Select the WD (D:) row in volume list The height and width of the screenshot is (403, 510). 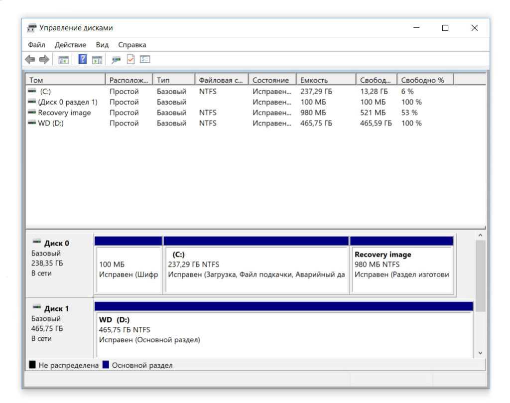[50, 123]
